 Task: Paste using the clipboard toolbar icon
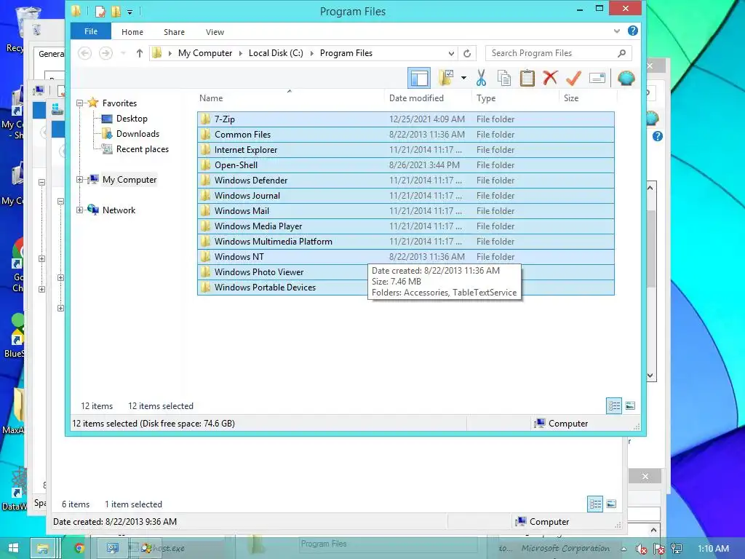[527, 78]
